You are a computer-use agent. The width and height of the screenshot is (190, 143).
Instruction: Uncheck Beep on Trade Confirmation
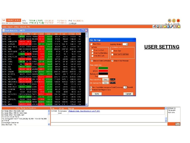(x=92, y=61)
